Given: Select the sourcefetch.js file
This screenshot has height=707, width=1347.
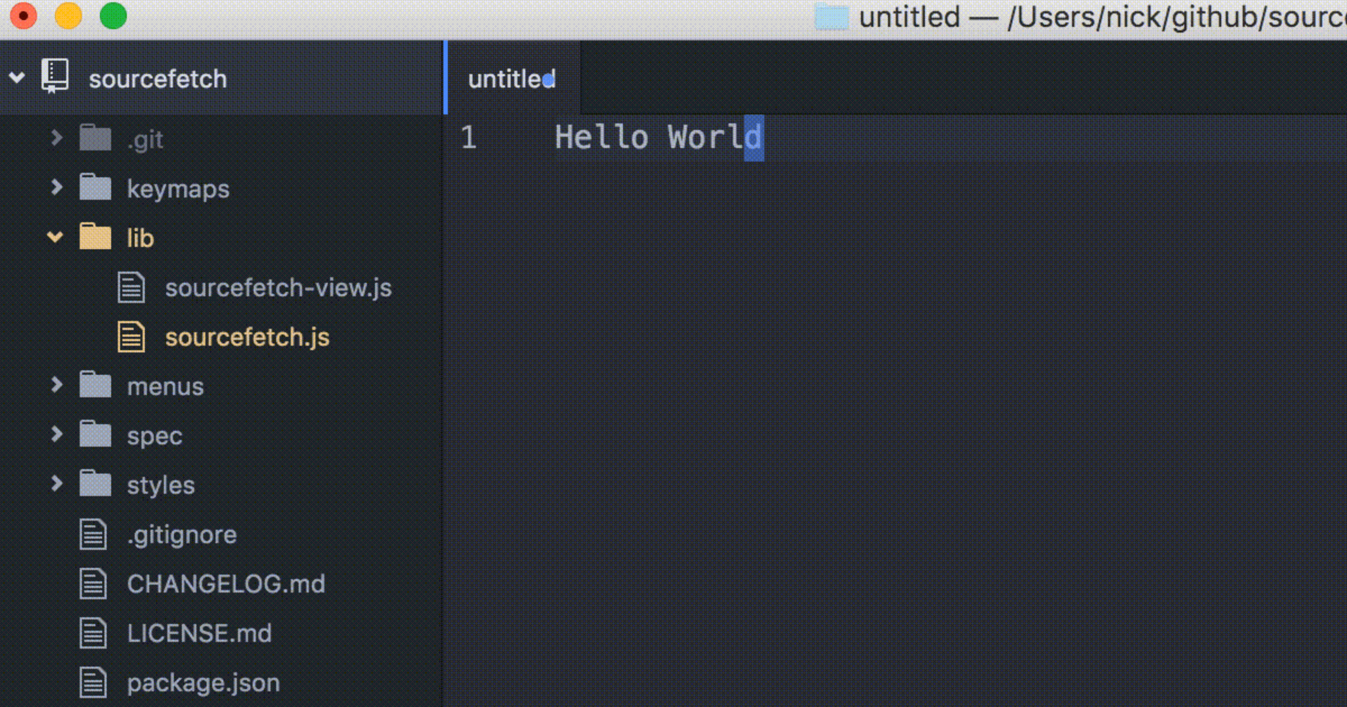Looking at the screenshot, I should [x=247, y=337].
